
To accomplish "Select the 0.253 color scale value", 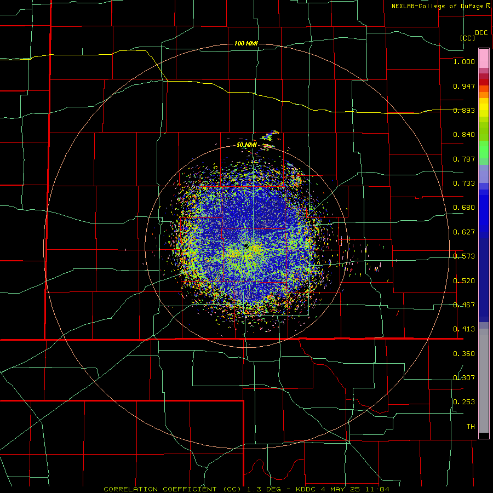I will (x=464, y=402).
